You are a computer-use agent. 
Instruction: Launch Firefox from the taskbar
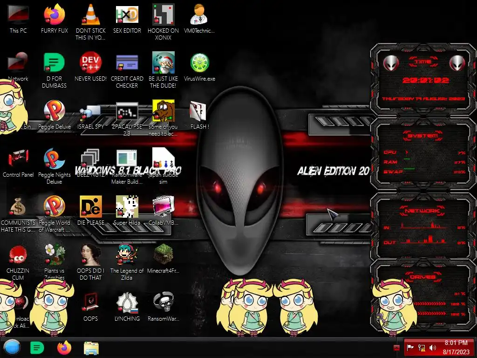tap(64, 348)
